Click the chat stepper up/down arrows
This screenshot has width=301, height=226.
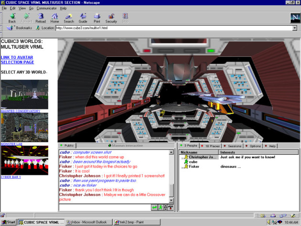point(165,207)
